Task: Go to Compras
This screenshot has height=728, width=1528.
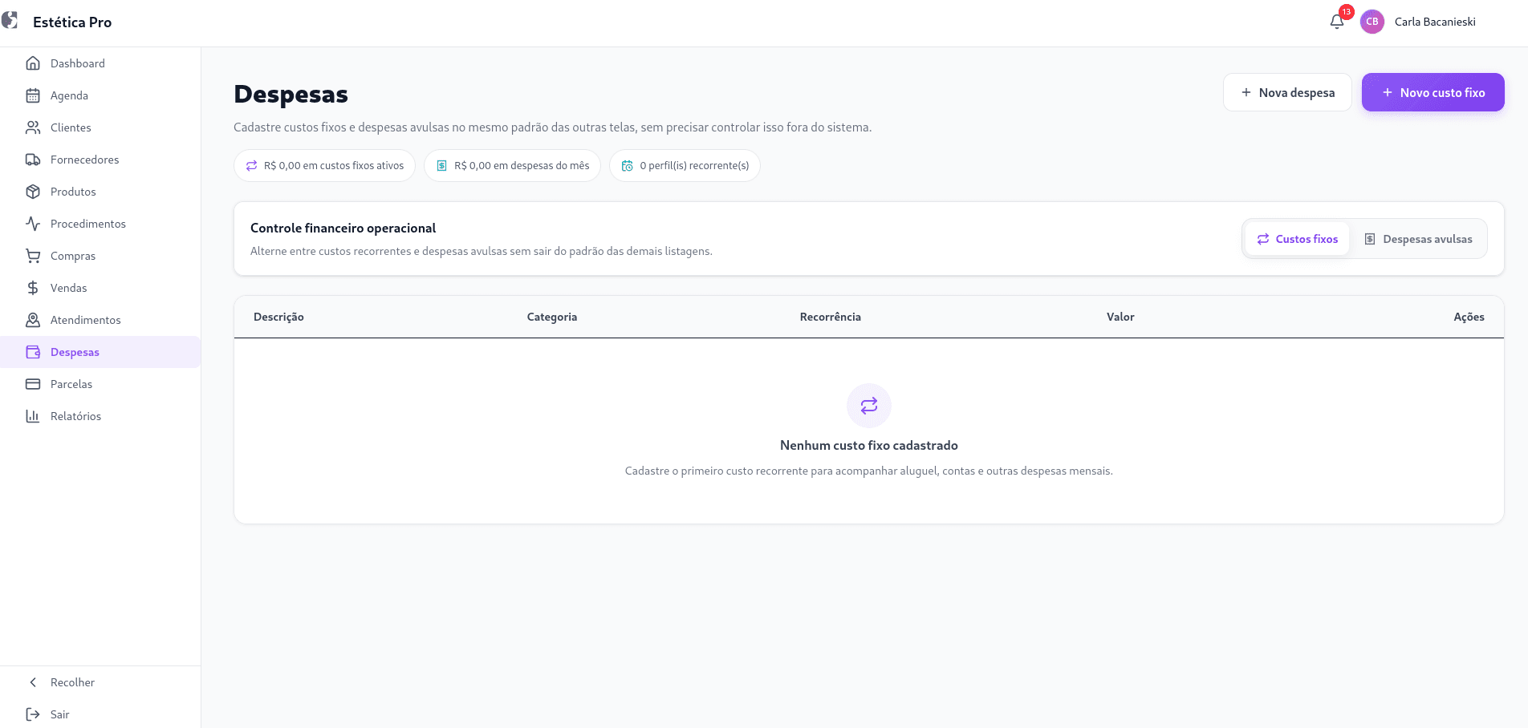Action: pos(100,256)
